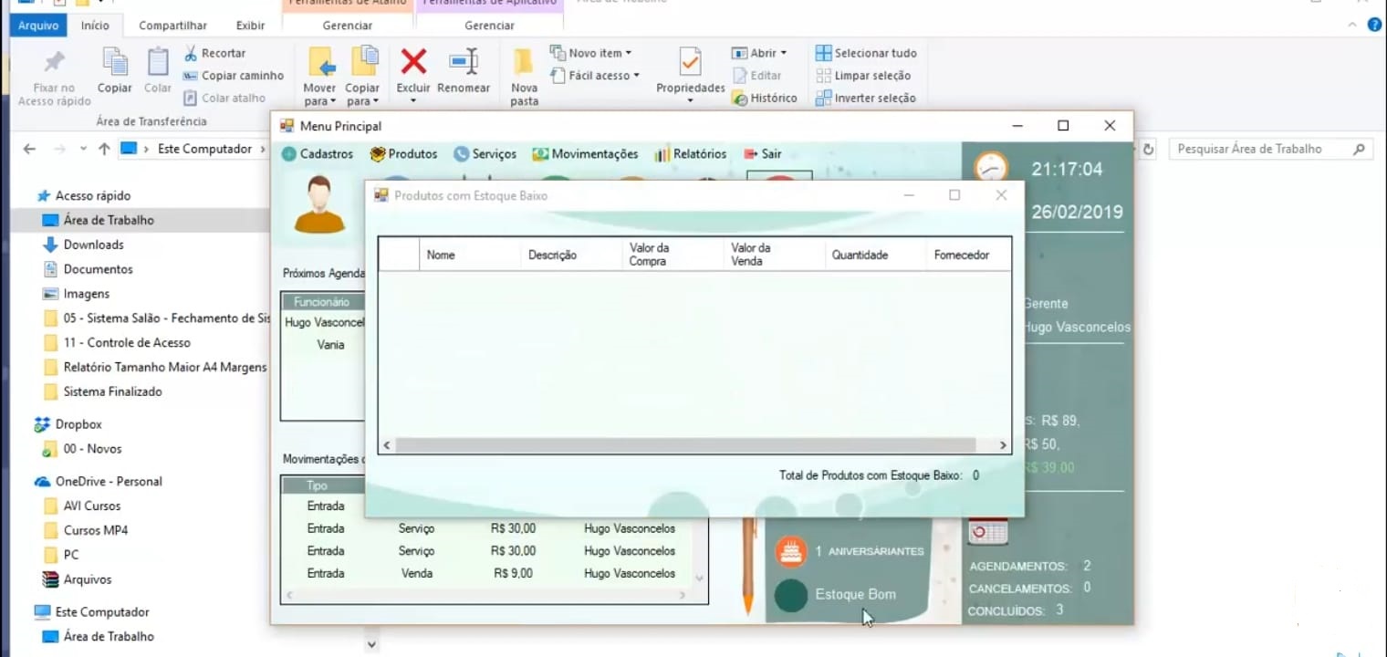Click the Fornecedor column header
This screenshot has width=1387, height=657.
click(x=969, y=255)
